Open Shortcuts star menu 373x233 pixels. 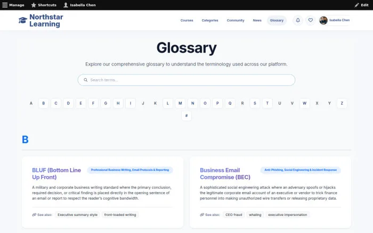coord(44,5)
